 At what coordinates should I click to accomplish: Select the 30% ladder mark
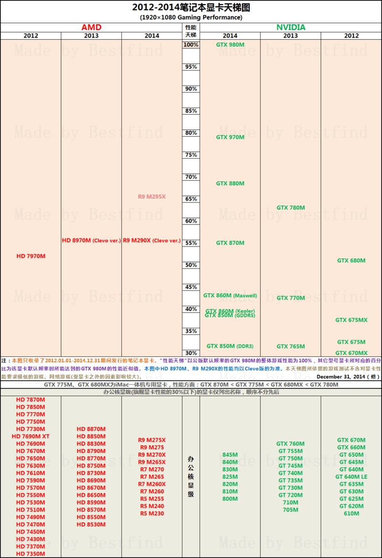[x=191, y=353]
